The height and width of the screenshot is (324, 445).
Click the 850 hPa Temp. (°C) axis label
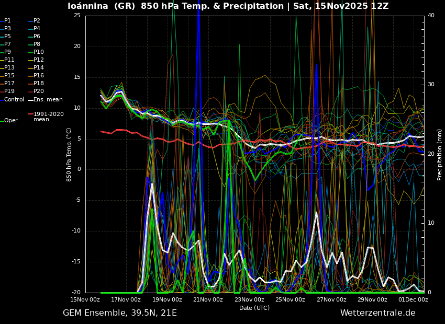coord(69,154)
